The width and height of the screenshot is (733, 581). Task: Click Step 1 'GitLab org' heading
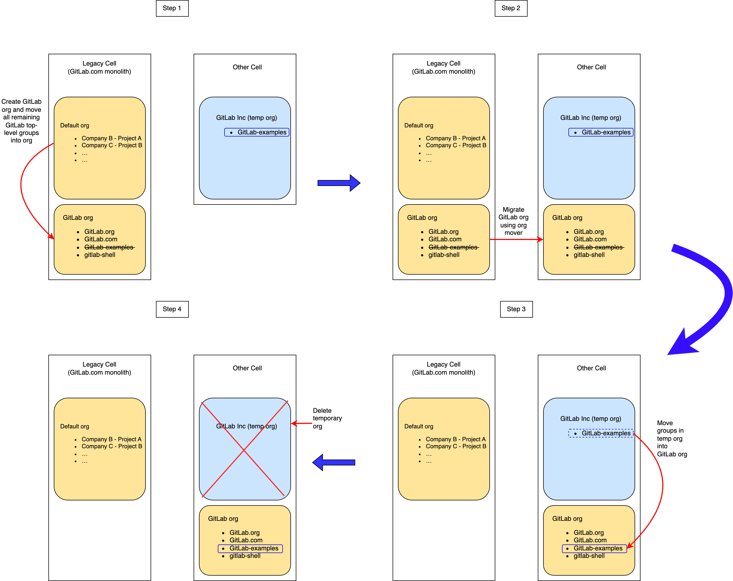coord(78,217)
